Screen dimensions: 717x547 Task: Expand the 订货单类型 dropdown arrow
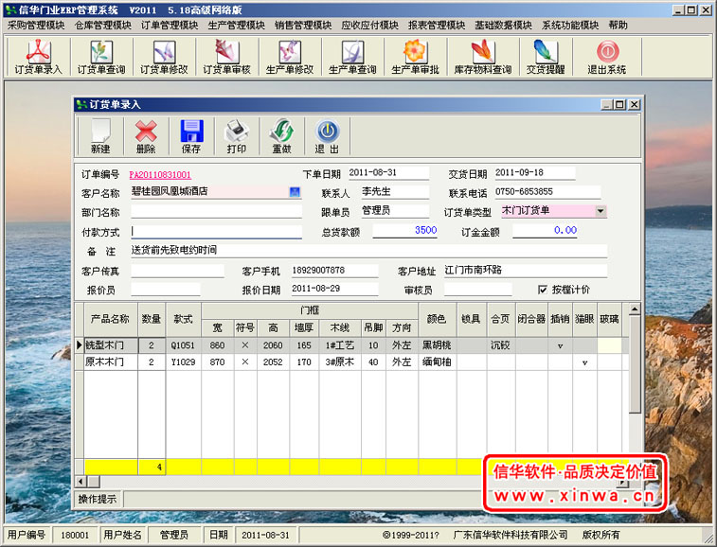click(x=600, y=211)
